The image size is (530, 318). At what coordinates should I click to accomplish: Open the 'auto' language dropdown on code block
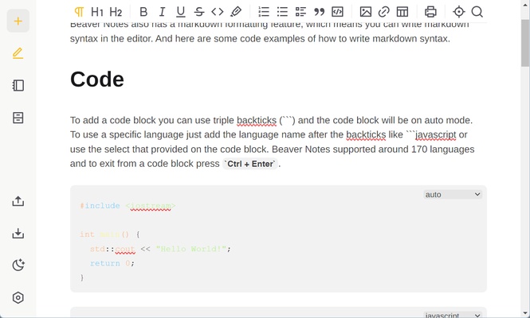click(453, 194)
